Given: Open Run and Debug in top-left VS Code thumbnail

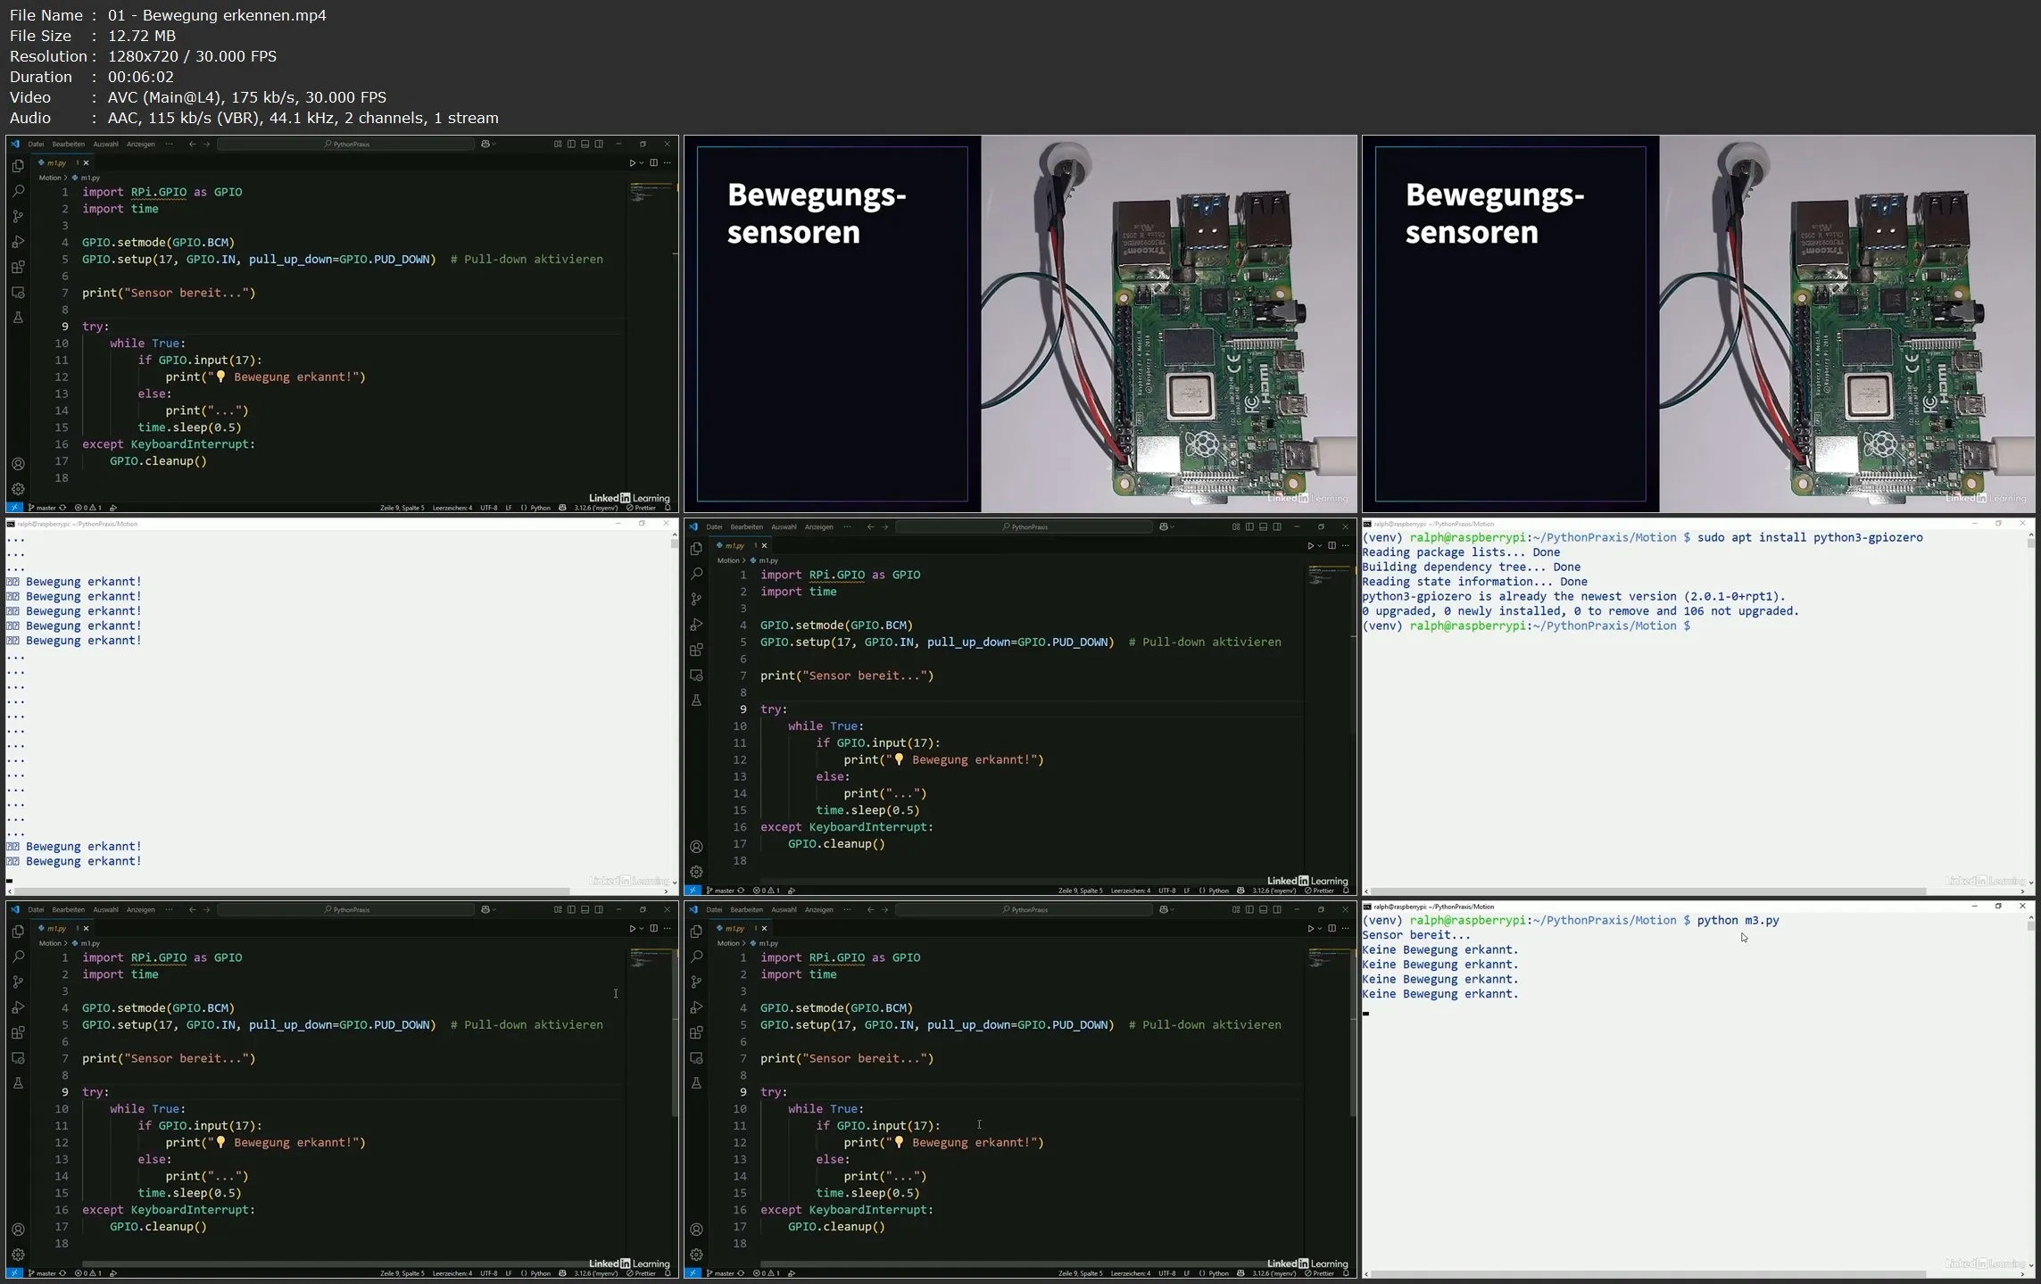Looking at the screenshot, I should (x=18, y=242).
